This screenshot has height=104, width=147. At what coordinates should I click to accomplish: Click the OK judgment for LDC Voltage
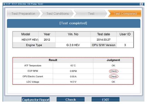[x=113, y=82]
